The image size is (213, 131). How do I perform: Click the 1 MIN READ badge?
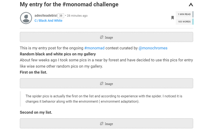184,14
